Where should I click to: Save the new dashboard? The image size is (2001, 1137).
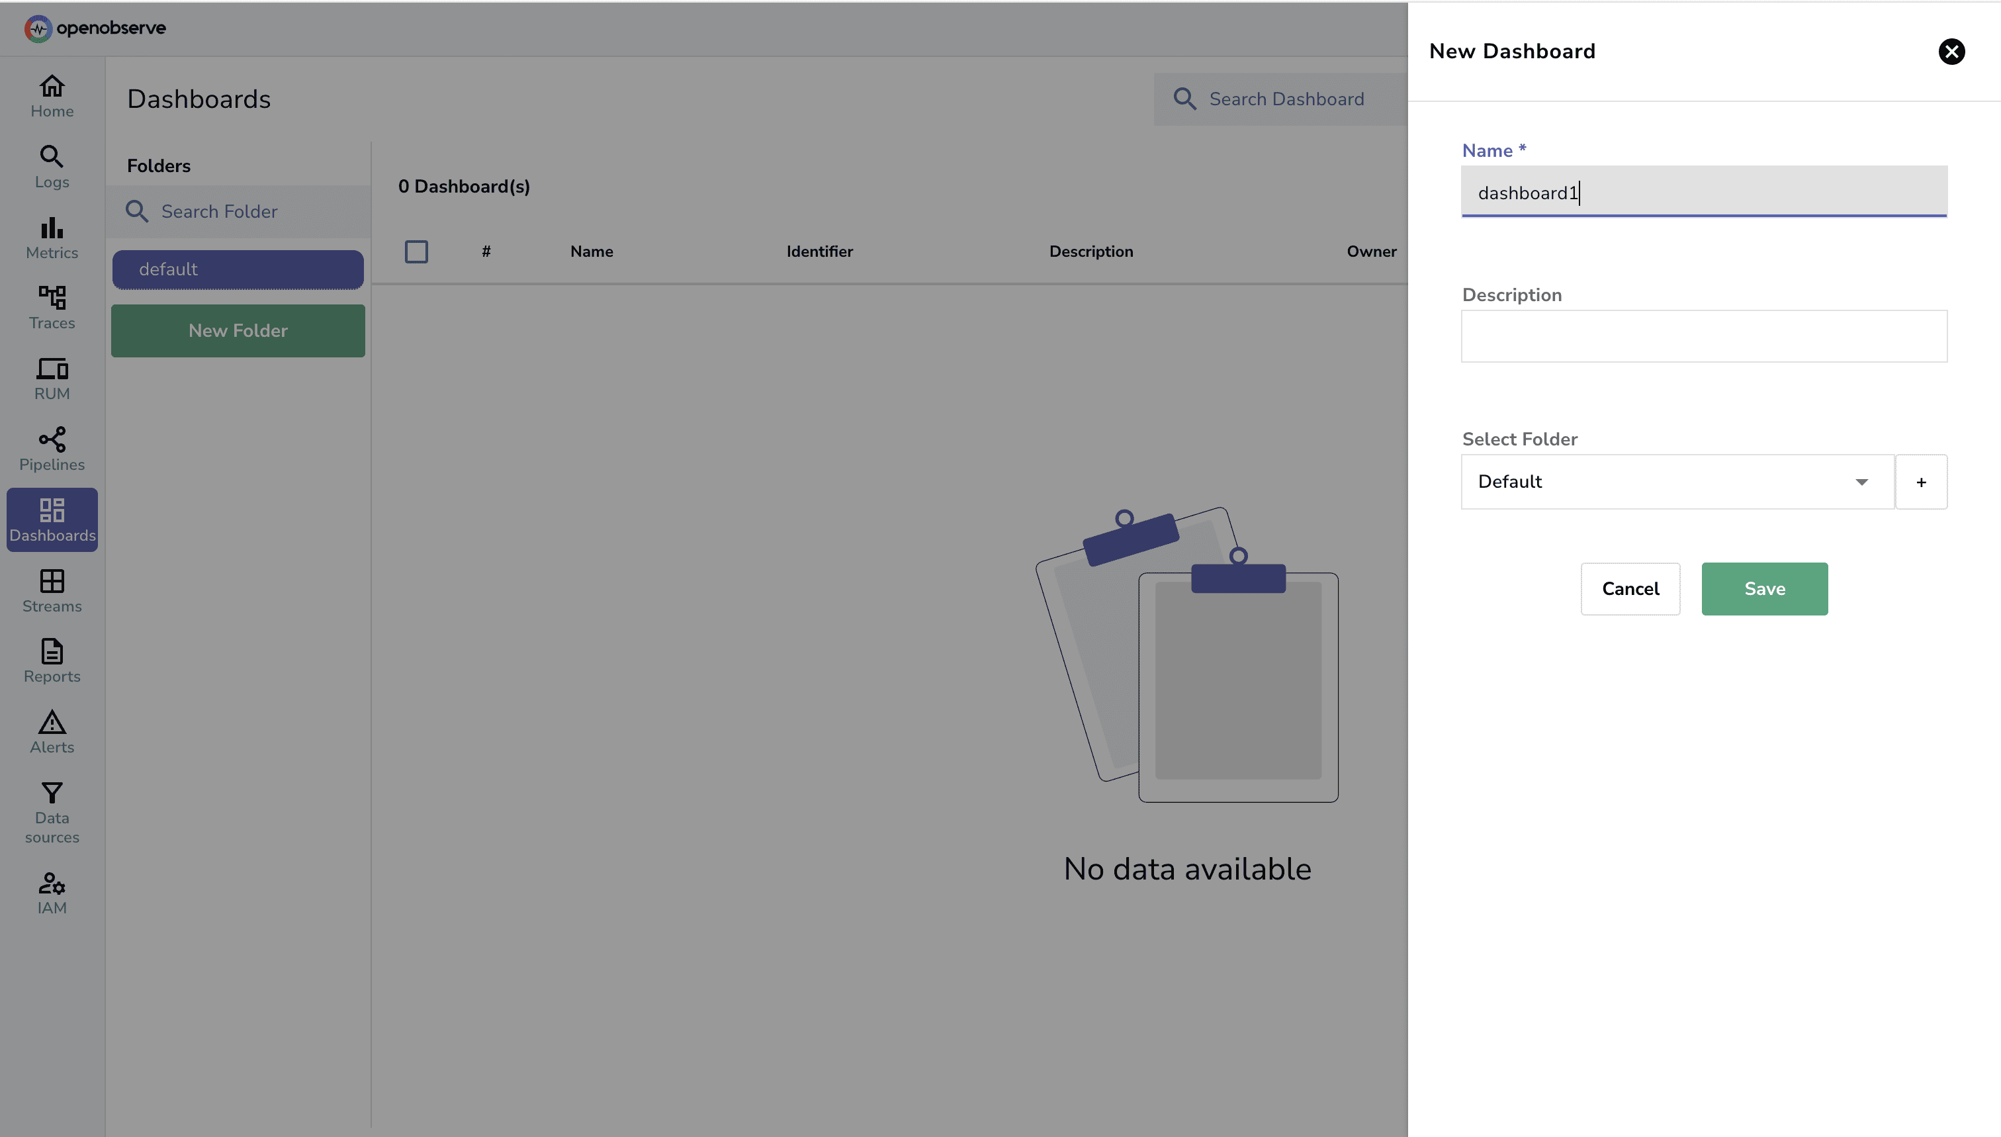pyautogui.click(x=1765, y=589)
